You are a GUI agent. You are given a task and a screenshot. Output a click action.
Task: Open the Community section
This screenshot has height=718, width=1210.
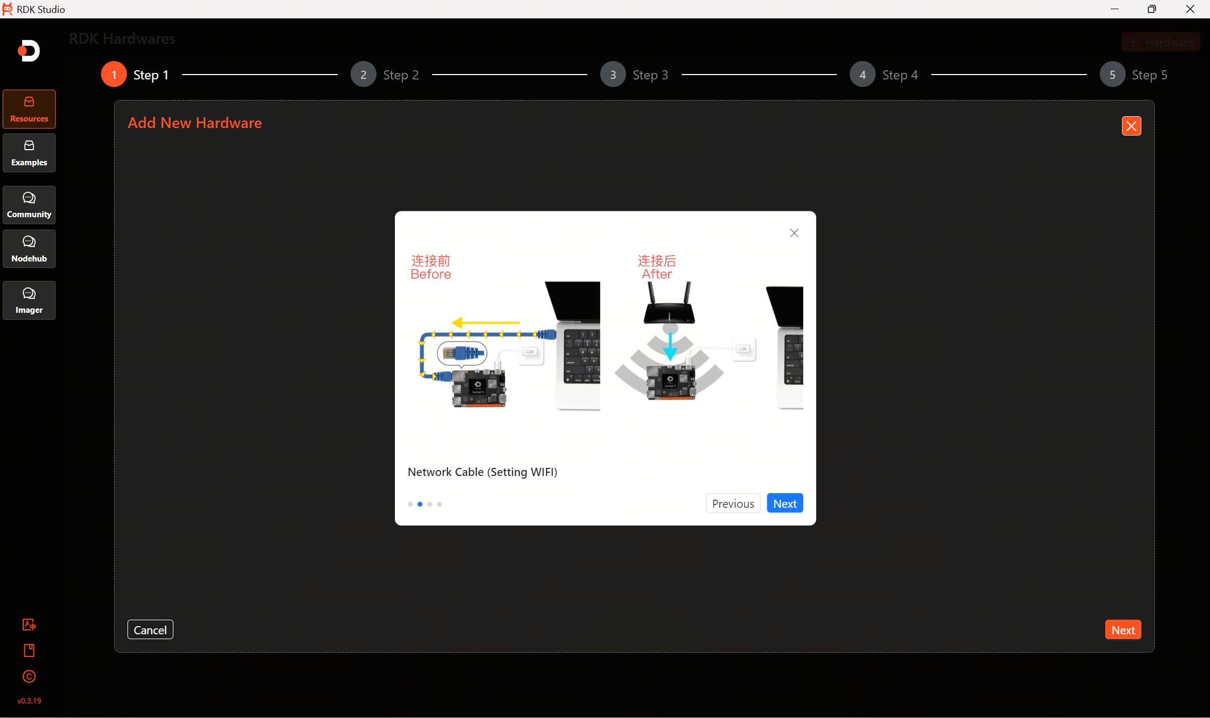[29, 205]
